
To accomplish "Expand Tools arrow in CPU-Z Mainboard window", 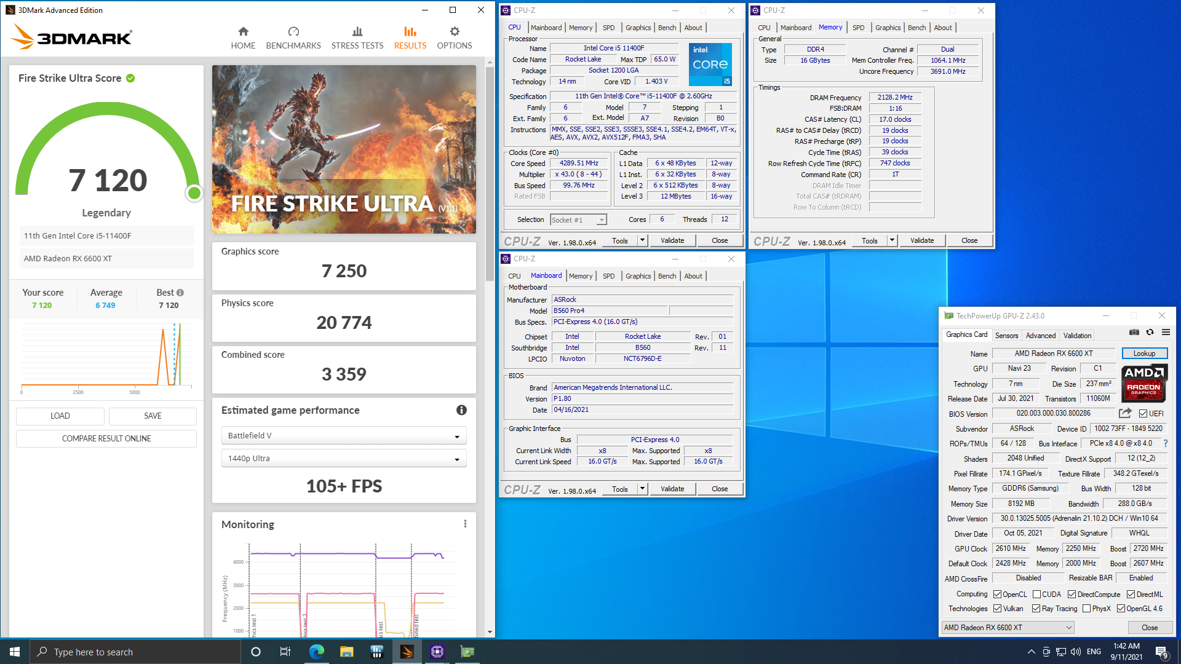I will tap(642, 489).
